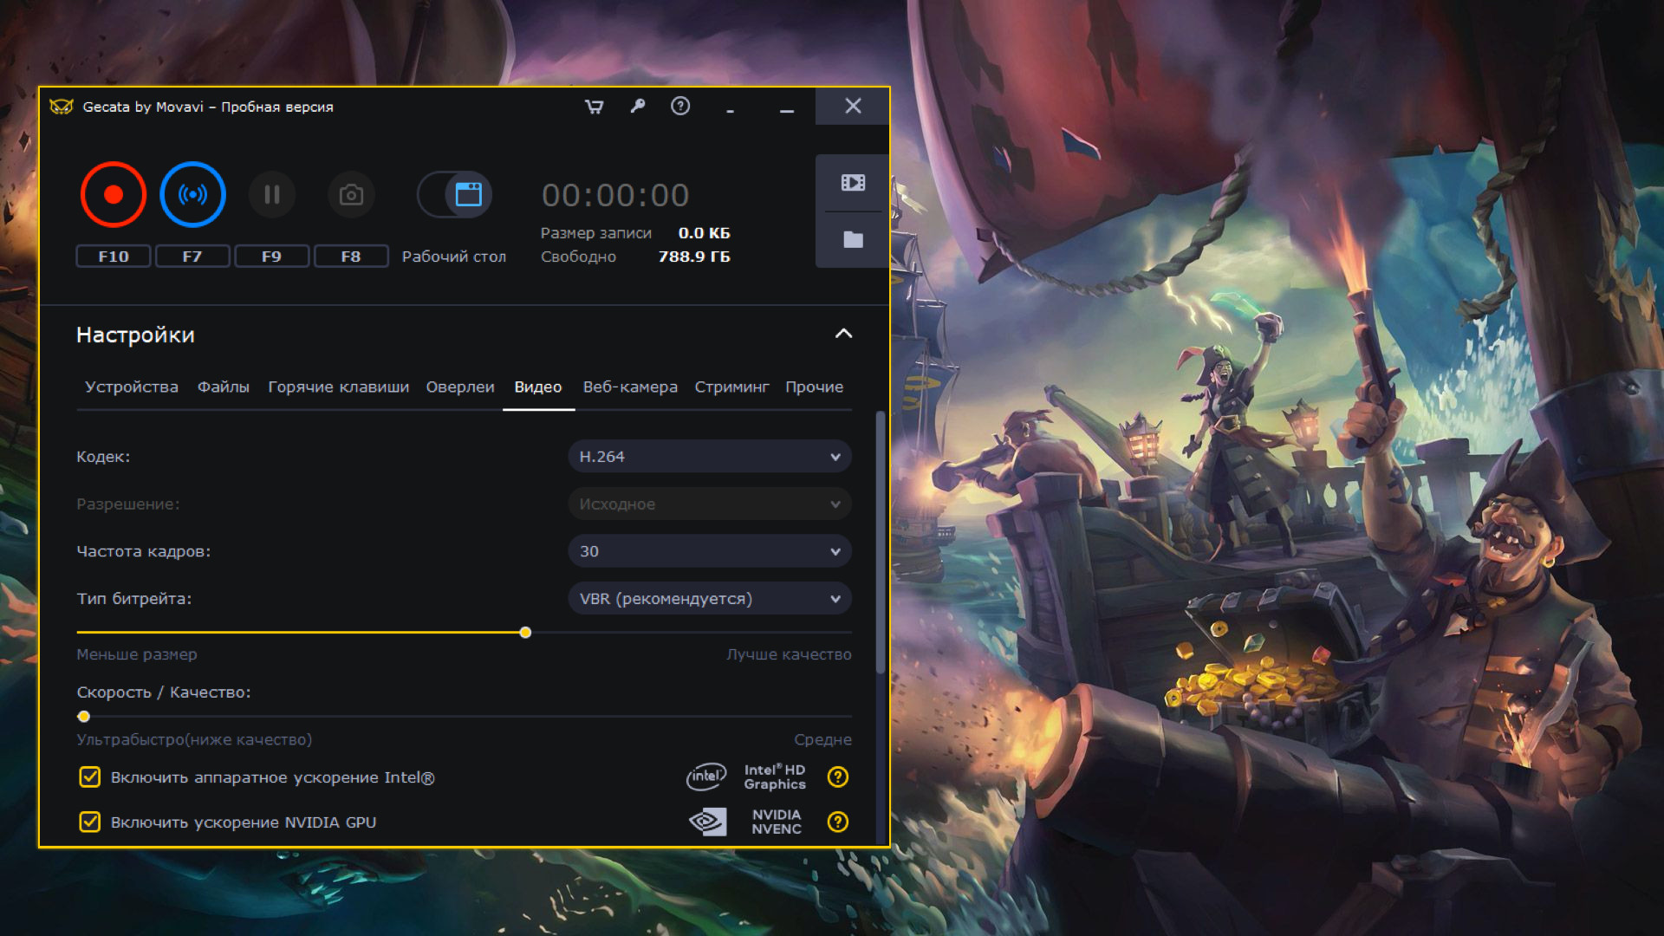Click the pause recording icon
The image size is (1664, 936).
coord(272,194)
